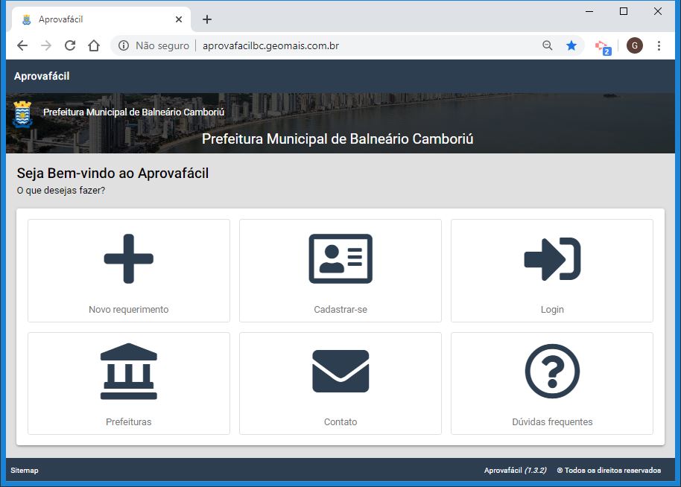The height and width of the screenshot is (487, 681).
Task: Open the question mark Dúvidas frequentes icon
Action: point(552,371)
